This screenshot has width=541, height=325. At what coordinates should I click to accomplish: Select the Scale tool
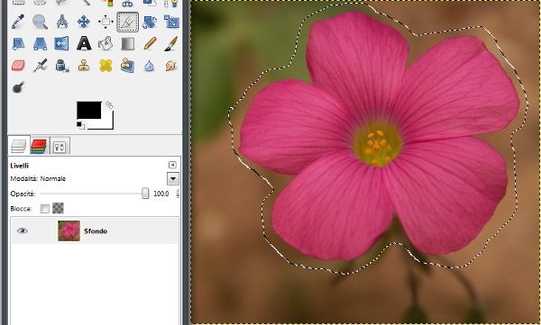tap(171, 22)
